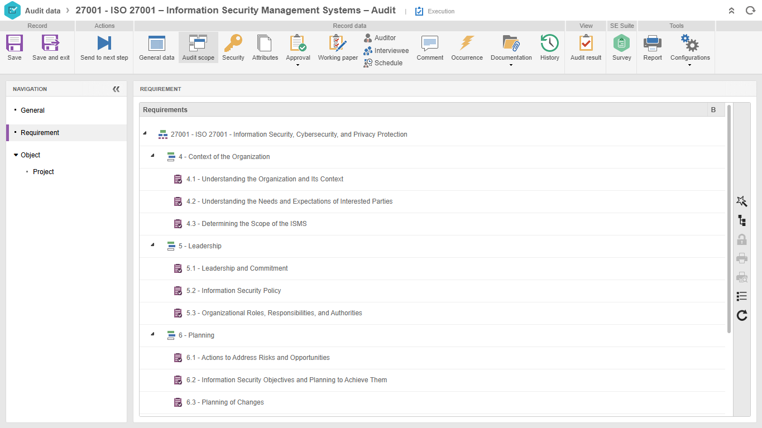762x428 pixels.
Task: Collapse the Navigation panel
Action: click(x=116, y=89)
